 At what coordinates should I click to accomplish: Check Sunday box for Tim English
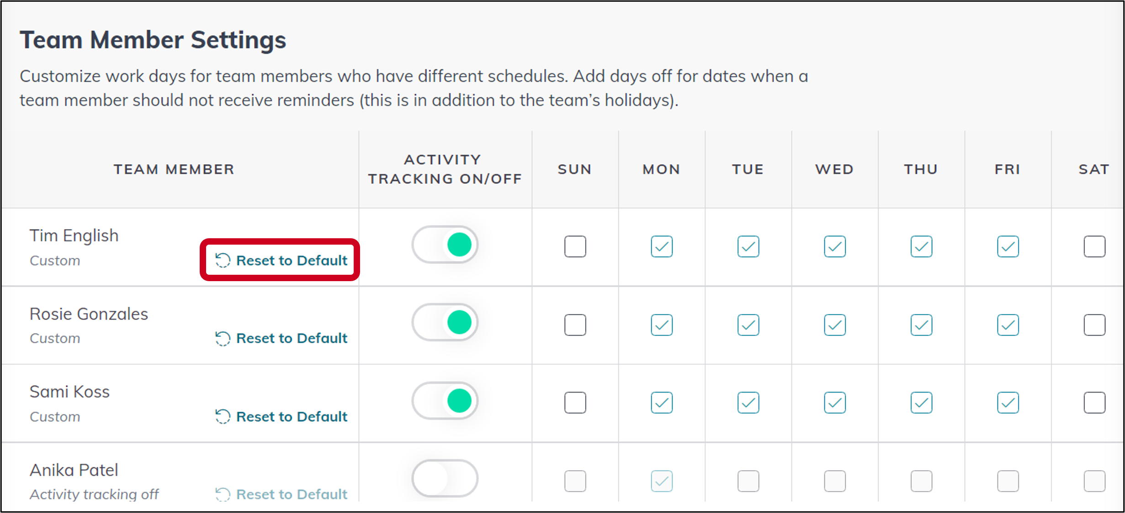(x=575, y=246)
